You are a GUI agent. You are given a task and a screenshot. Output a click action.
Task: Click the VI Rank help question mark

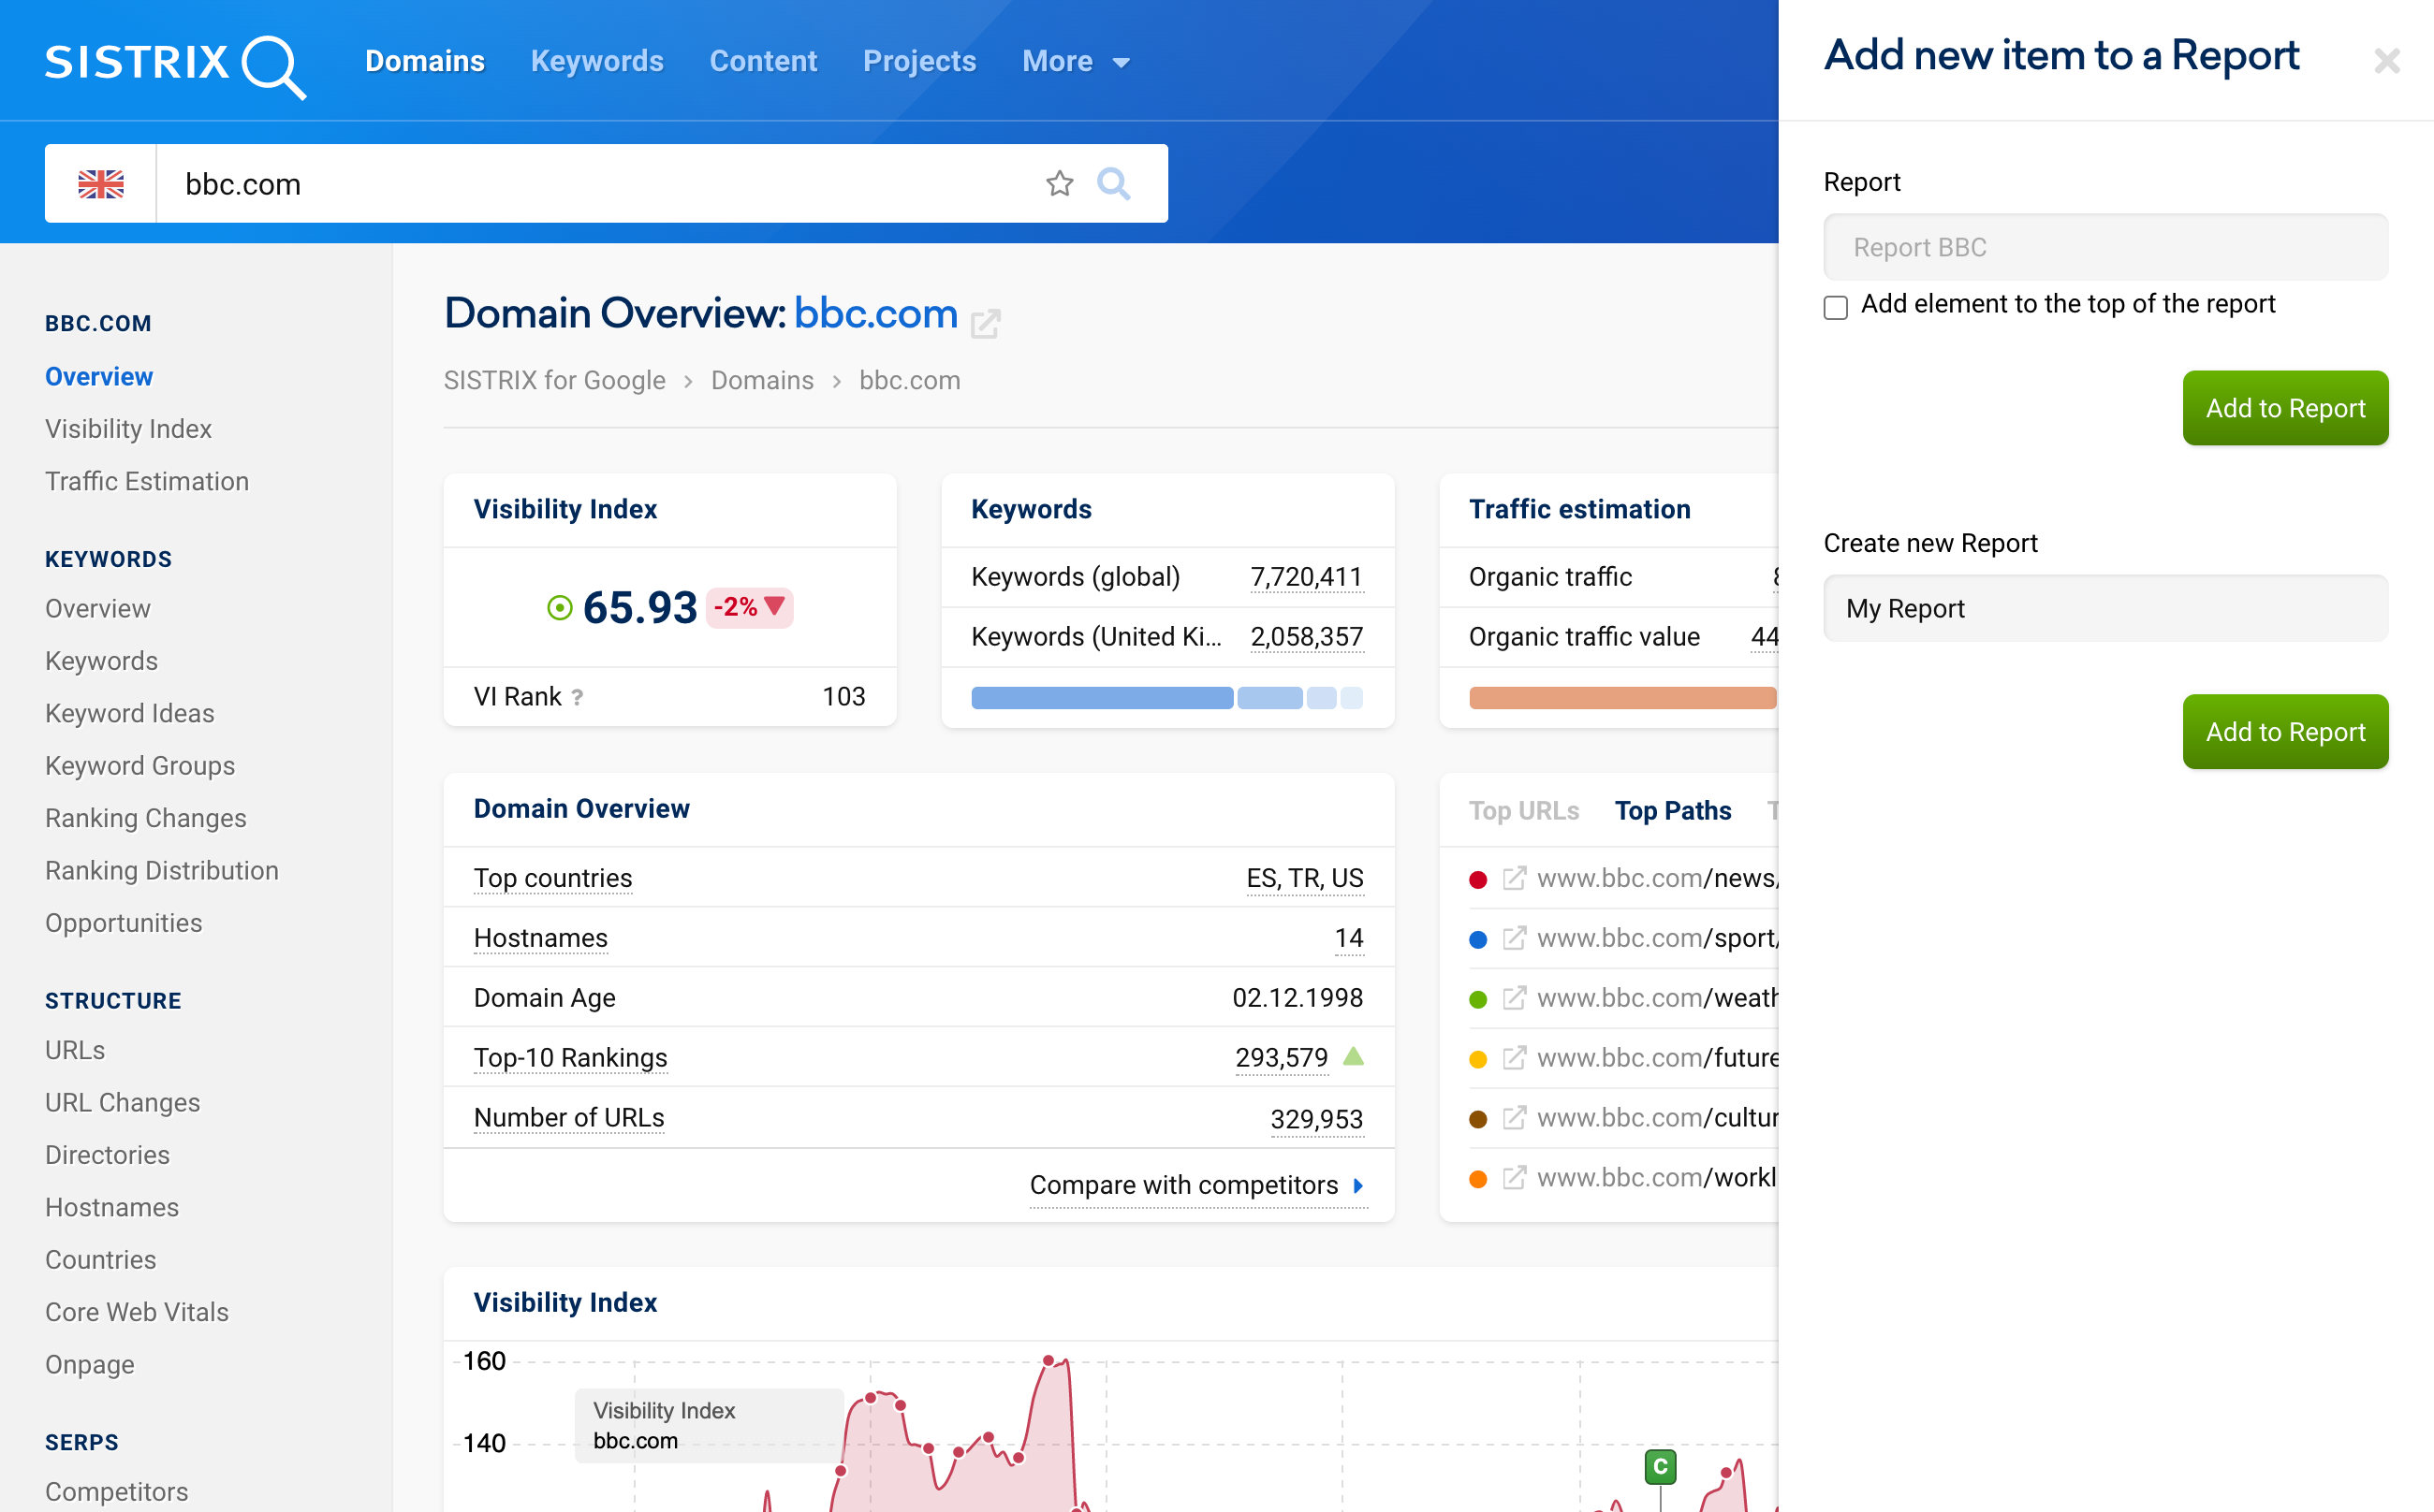click(x=578, y=698)
